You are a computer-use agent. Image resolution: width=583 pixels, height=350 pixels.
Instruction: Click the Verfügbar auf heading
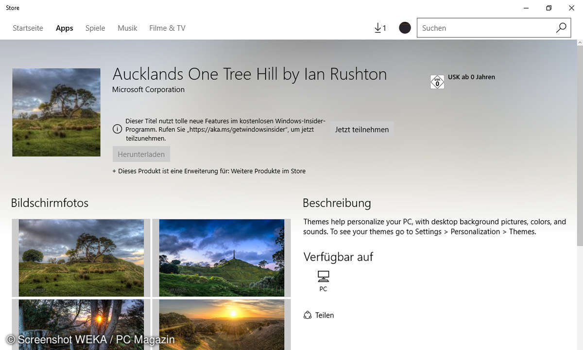pos(338,257)
